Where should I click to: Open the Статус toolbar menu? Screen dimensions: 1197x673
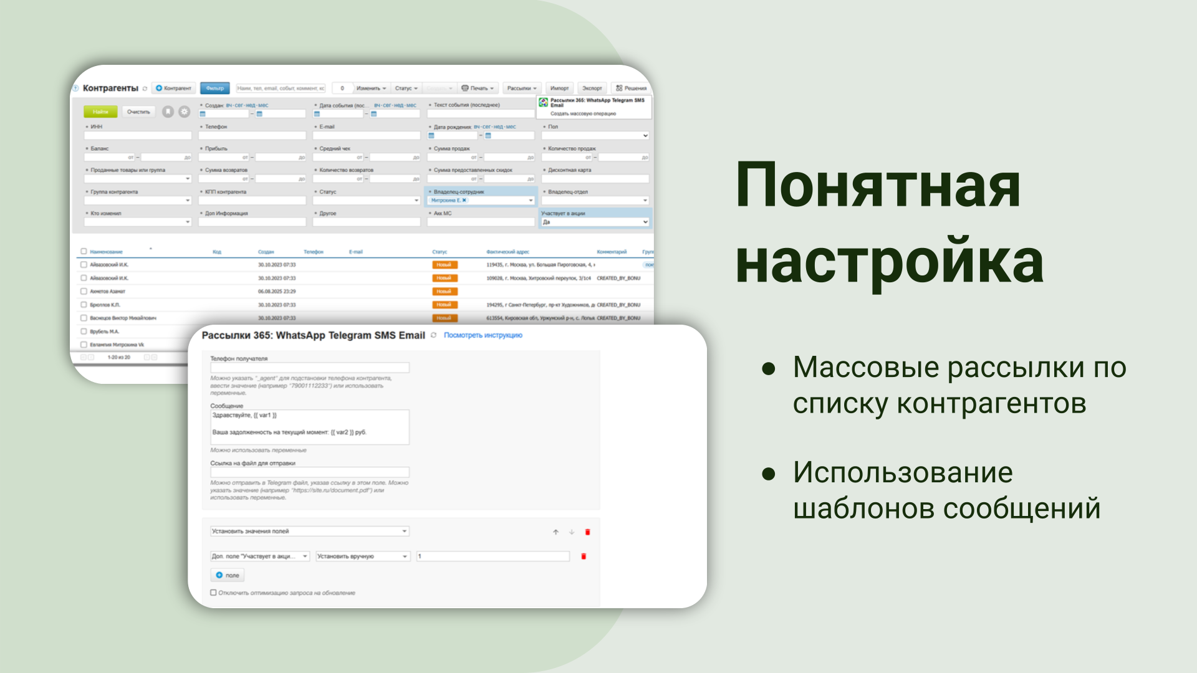pyautogui.click(x=406, y=88)
